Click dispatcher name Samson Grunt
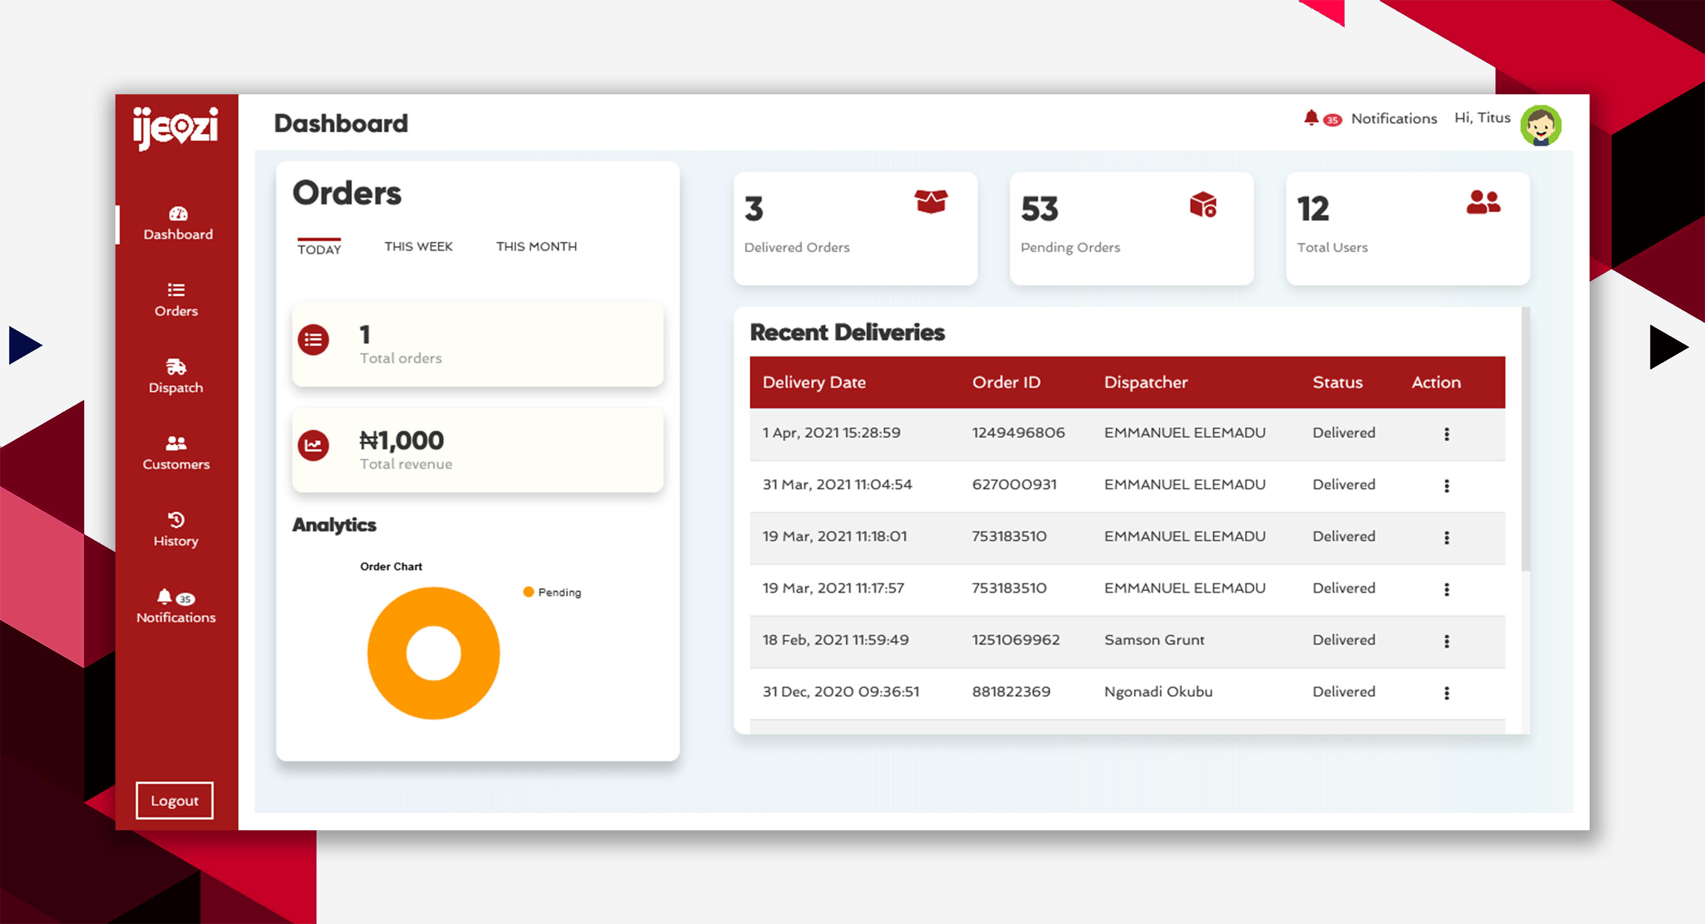Viewport: 1705px width, 924px height. pyautogui.click(x=1154, y=639)
